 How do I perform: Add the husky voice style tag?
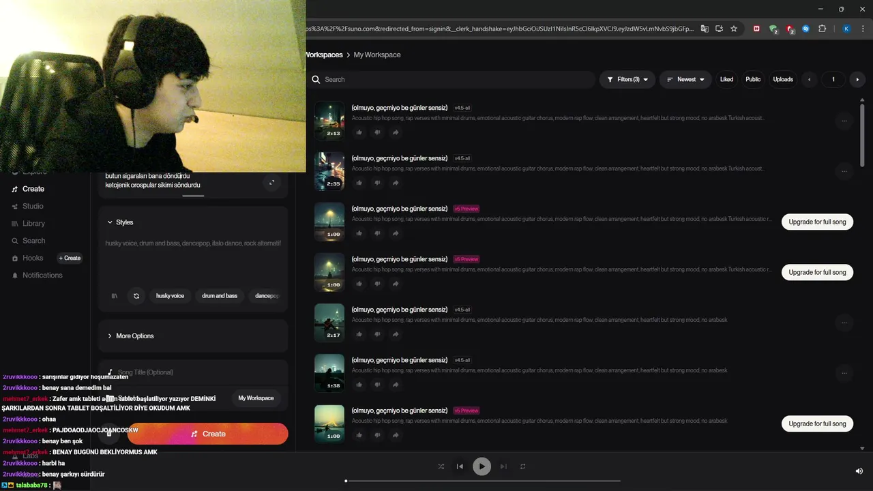point(170,296)
